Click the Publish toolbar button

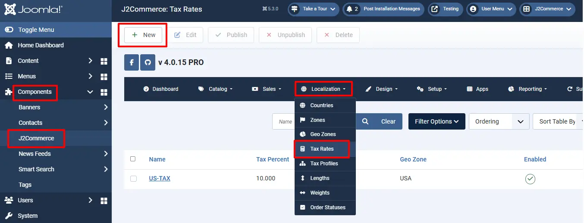click(x=231, y=35)
